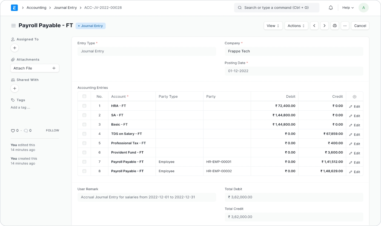Open the Journal Entry breadcrumb link

[65, 8]
